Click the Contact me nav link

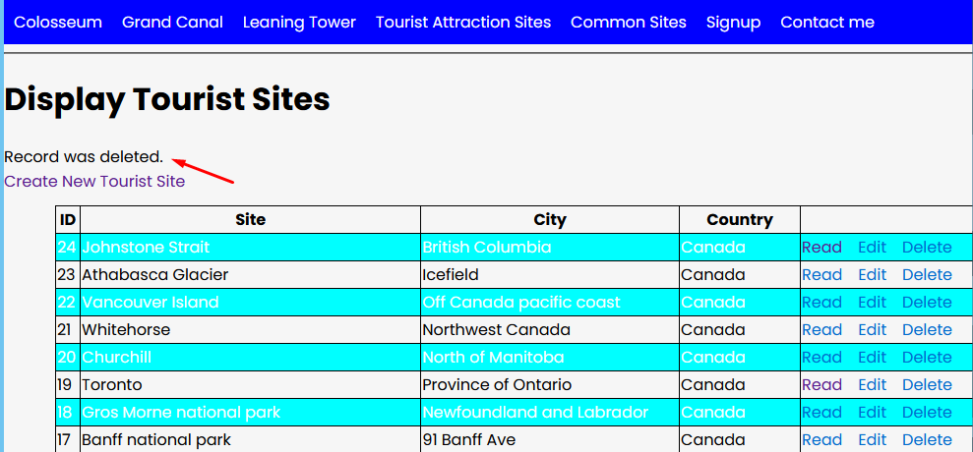point(827,22)
